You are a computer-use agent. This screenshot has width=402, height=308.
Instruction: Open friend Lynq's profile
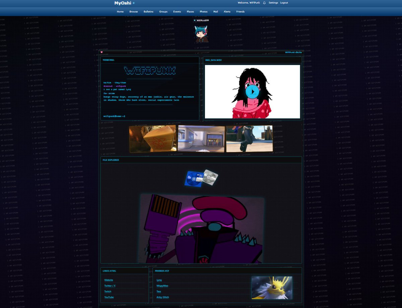[x=159, y=280]
